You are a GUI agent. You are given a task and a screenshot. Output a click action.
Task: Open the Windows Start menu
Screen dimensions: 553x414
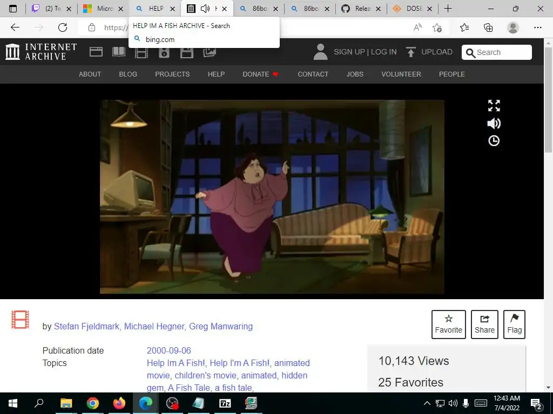13,403
